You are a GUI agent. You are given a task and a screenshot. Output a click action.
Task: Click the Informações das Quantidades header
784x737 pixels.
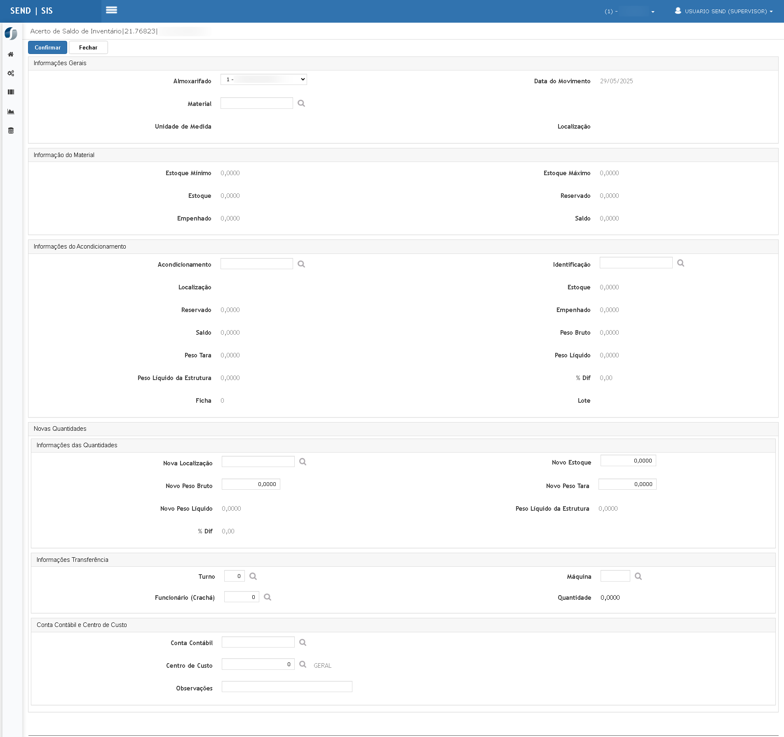point(403,445)
